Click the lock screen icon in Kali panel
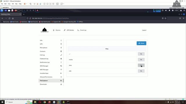This screenshot has height=104, width=186. (x=181, y=10)
